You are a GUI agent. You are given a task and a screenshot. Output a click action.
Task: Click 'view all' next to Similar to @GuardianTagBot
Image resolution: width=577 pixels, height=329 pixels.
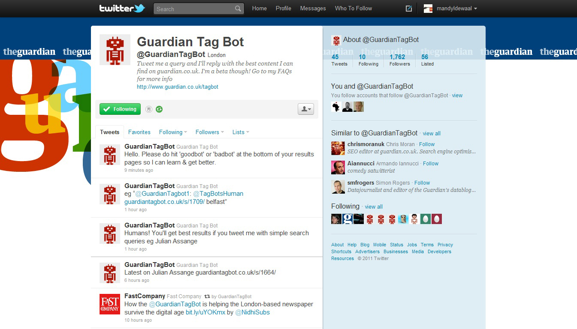432,134
